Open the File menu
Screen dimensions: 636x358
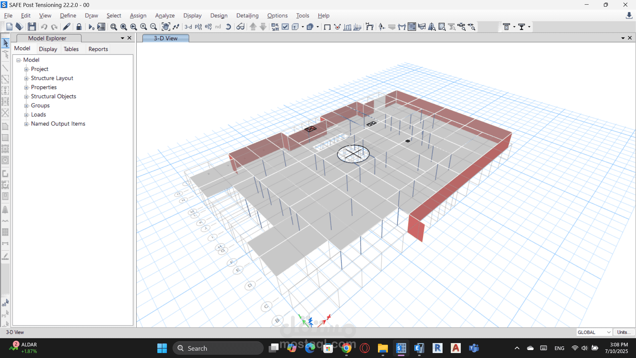tap(8, 16)
